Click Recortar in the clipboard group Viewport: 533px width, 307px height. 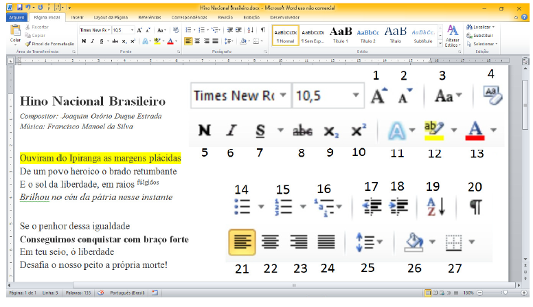click(36, 27)
